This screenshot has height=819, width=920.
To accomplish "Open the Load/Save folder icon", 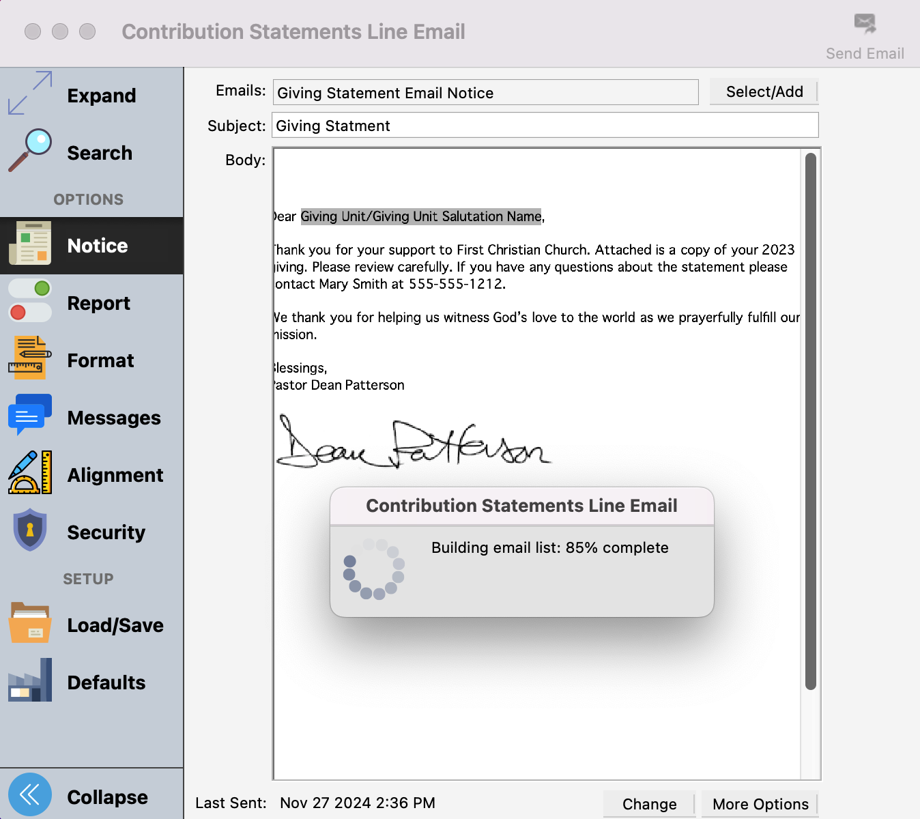I will coord(30,623).
